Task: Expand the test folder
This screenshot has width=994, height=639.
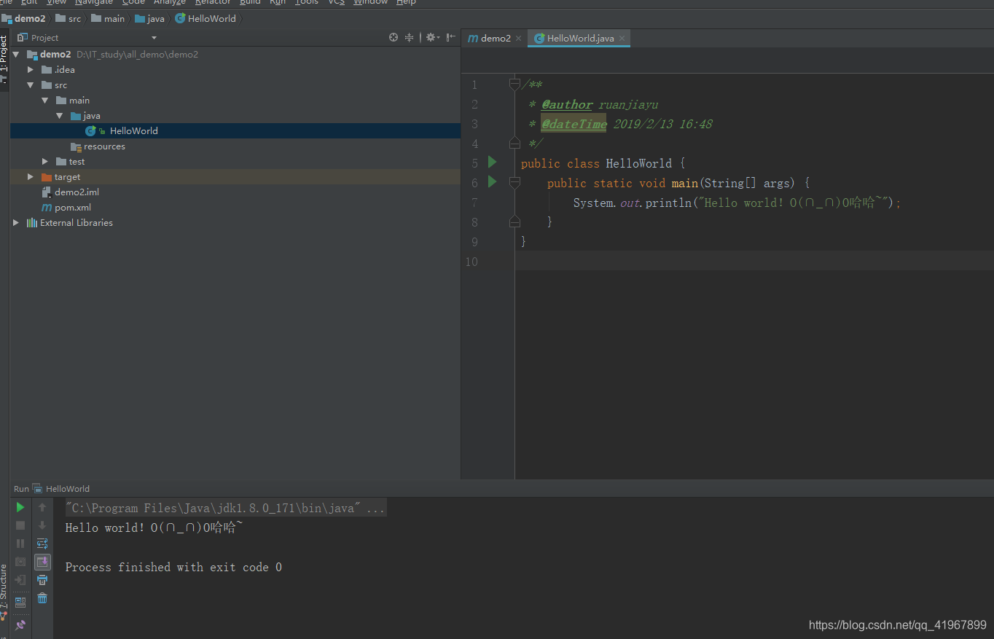Action: click(x=45, y=162)
